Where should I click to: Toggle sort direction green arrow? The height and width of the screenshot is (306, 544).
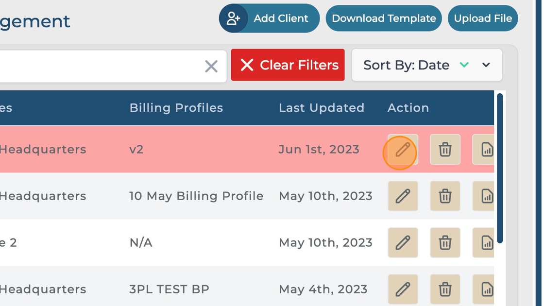coord(464,65)
